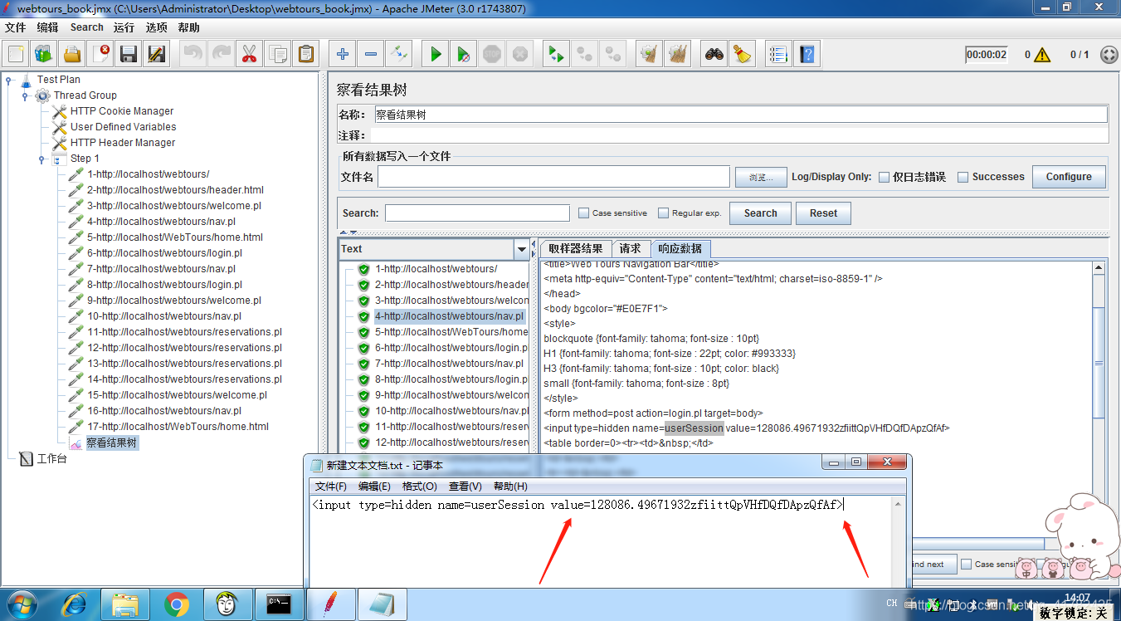Click the Clear All brooms icon
This screenshot has height=621, width=1121.
(x=677, y=55)
